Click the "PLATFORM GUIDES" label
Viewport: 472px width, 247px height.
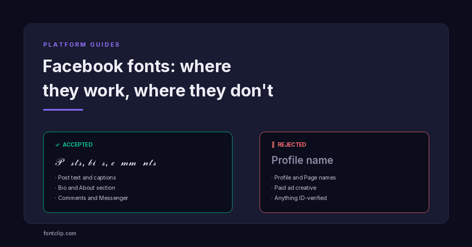(x=82, y=45)
